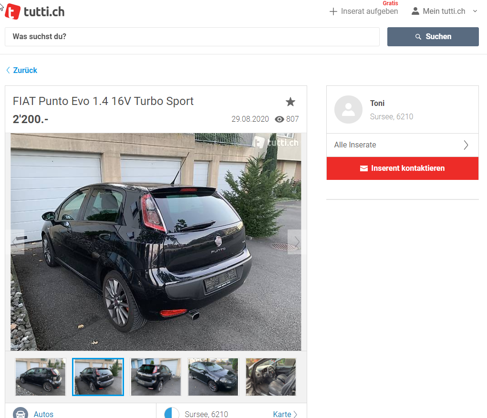Click the tutti.ch logo

coord(35,12)
